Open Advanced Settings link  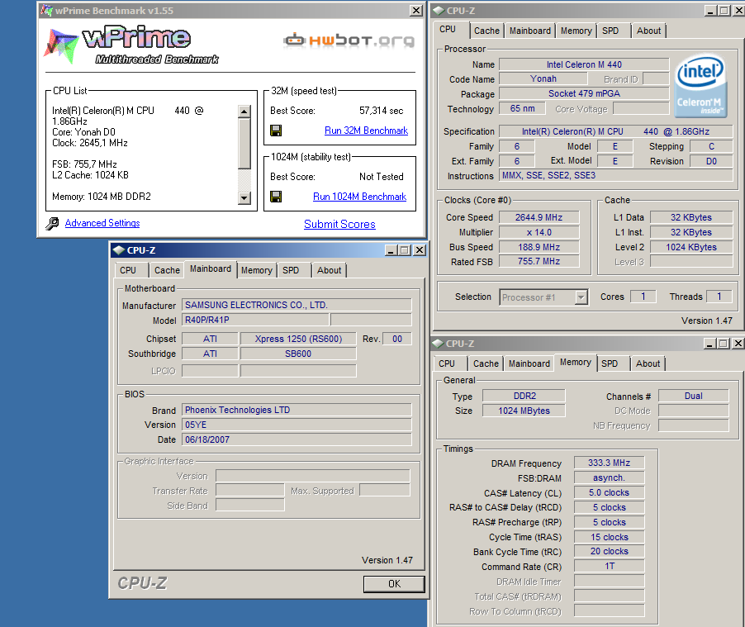click(102, 223)
